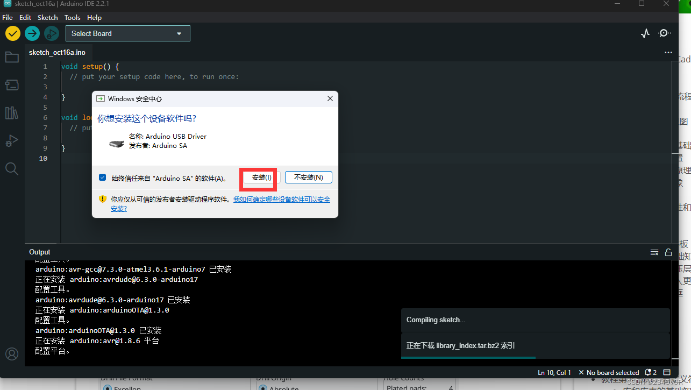Click the Verify sketch checkmark button
691x390 pixels.
click(x=13, y=33)
